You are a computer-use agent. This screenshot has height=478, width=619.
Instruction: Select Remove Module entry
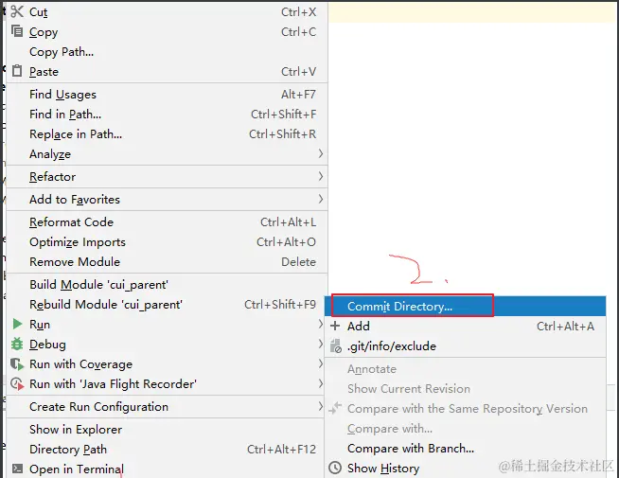75,261
